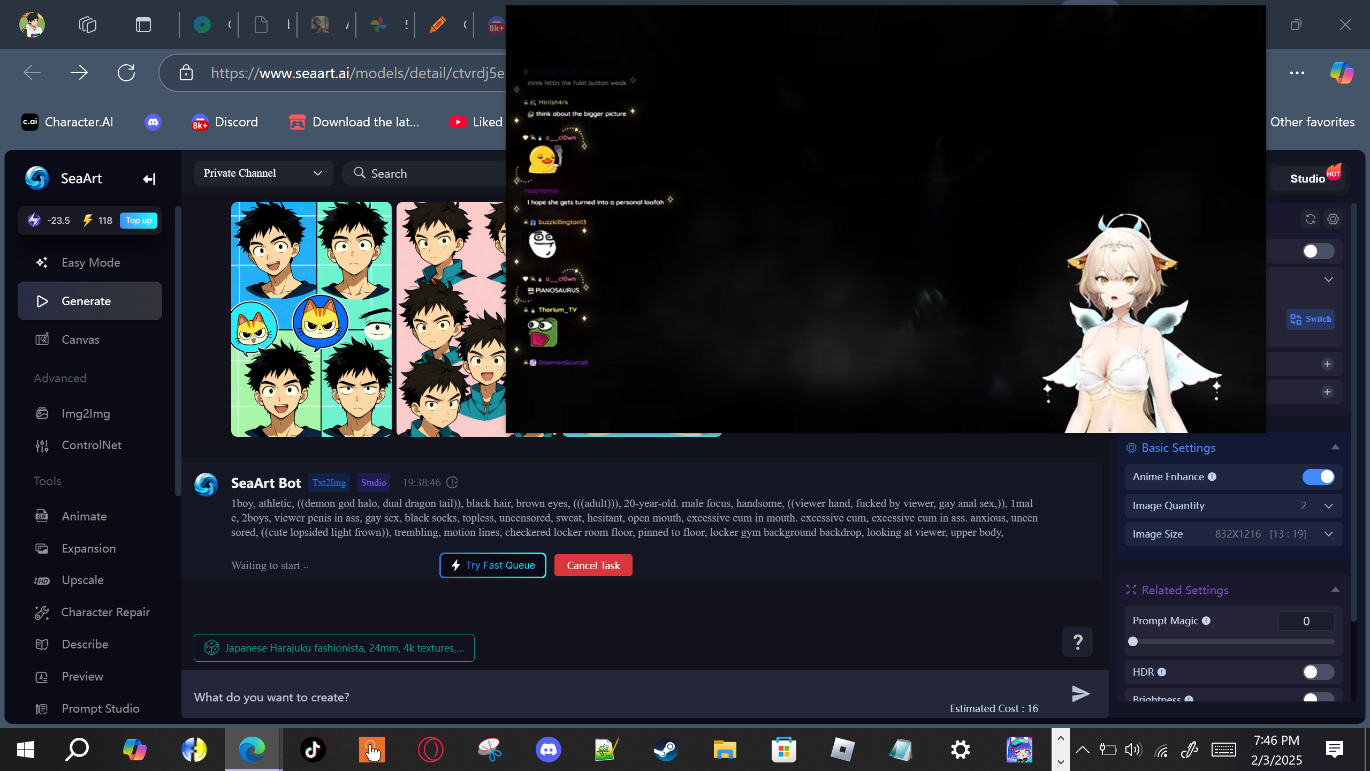Open Discord app from the taskbar
This screenshot has width=1370, height=771.
[549, 750]
